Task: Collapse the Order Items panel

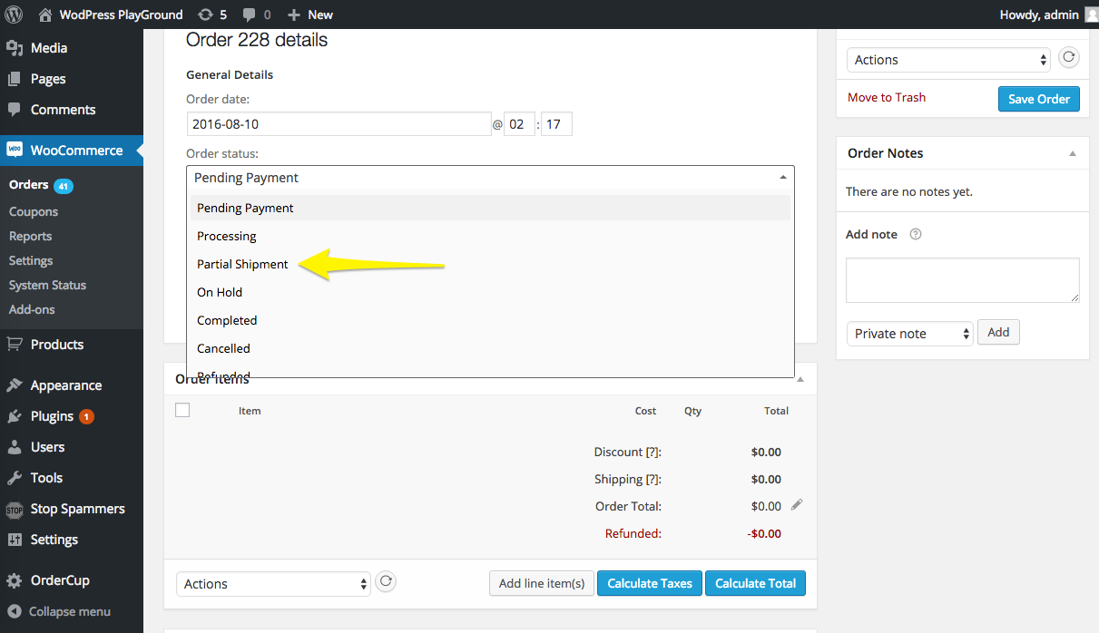Action: 800,379
